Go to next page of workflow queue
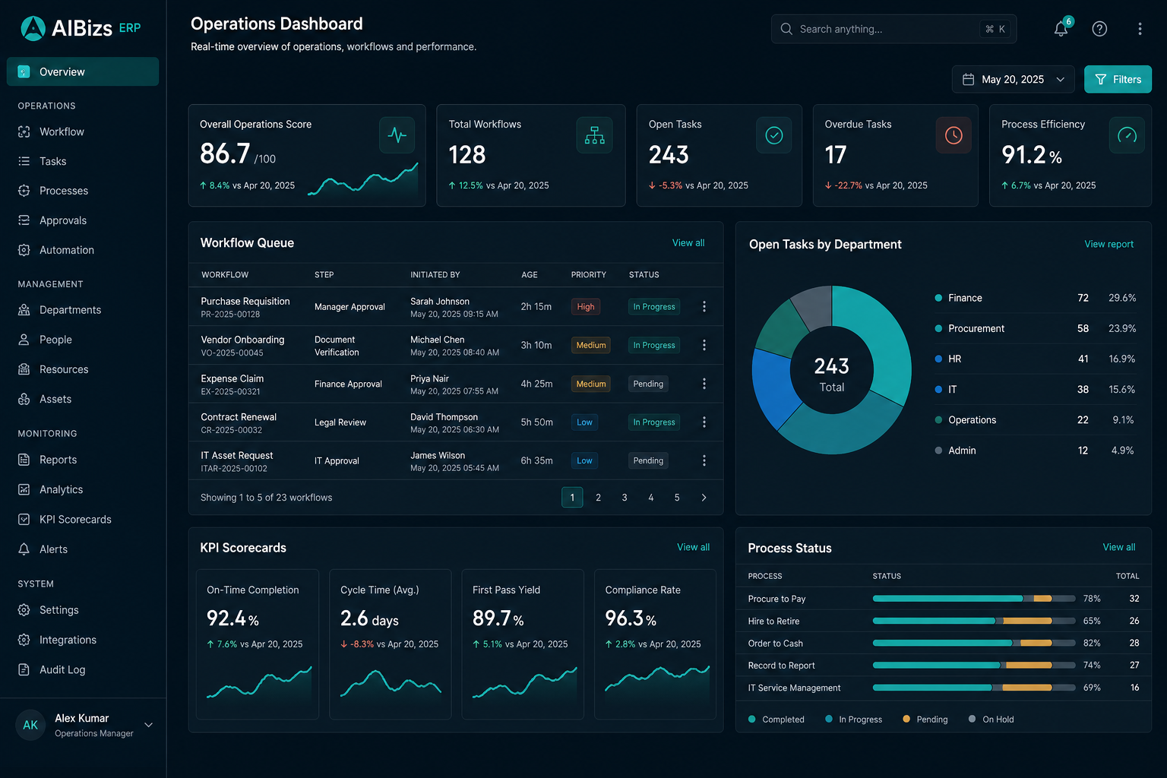Viewport: 1167px width, 778px height. click(x=704, y=498)
